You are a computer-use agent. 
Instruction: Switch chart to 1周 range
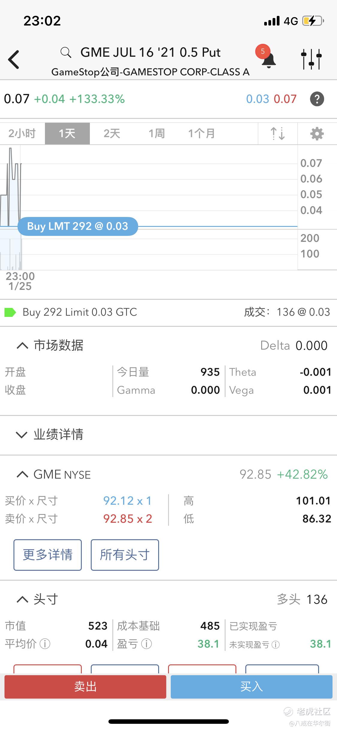(x=157, y=134)
